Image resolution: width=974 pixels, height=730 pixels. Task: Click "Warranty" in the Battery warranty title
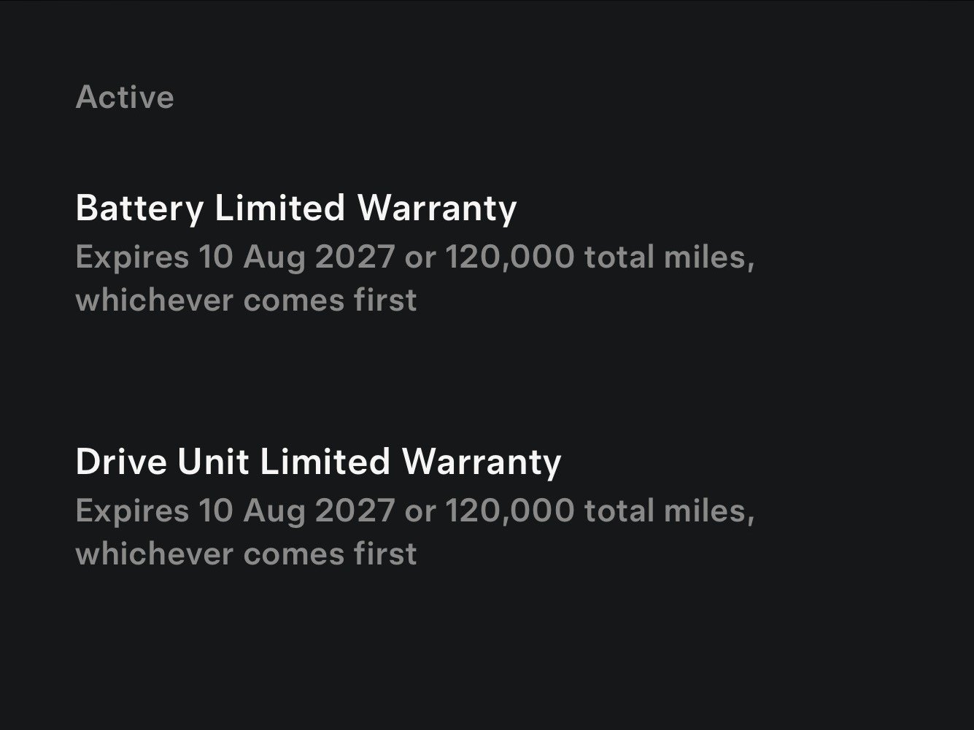coord(436,208)
